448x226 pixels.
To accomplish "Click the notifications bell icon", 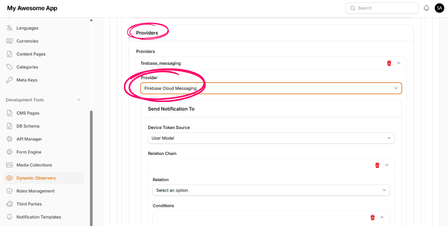I will pyautogui.click(x=426, y=8).
